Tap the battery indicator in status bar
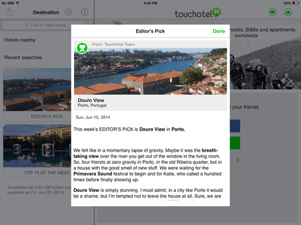Image resolution: width=301 pixels, height=225 pixels. (296, 3)
